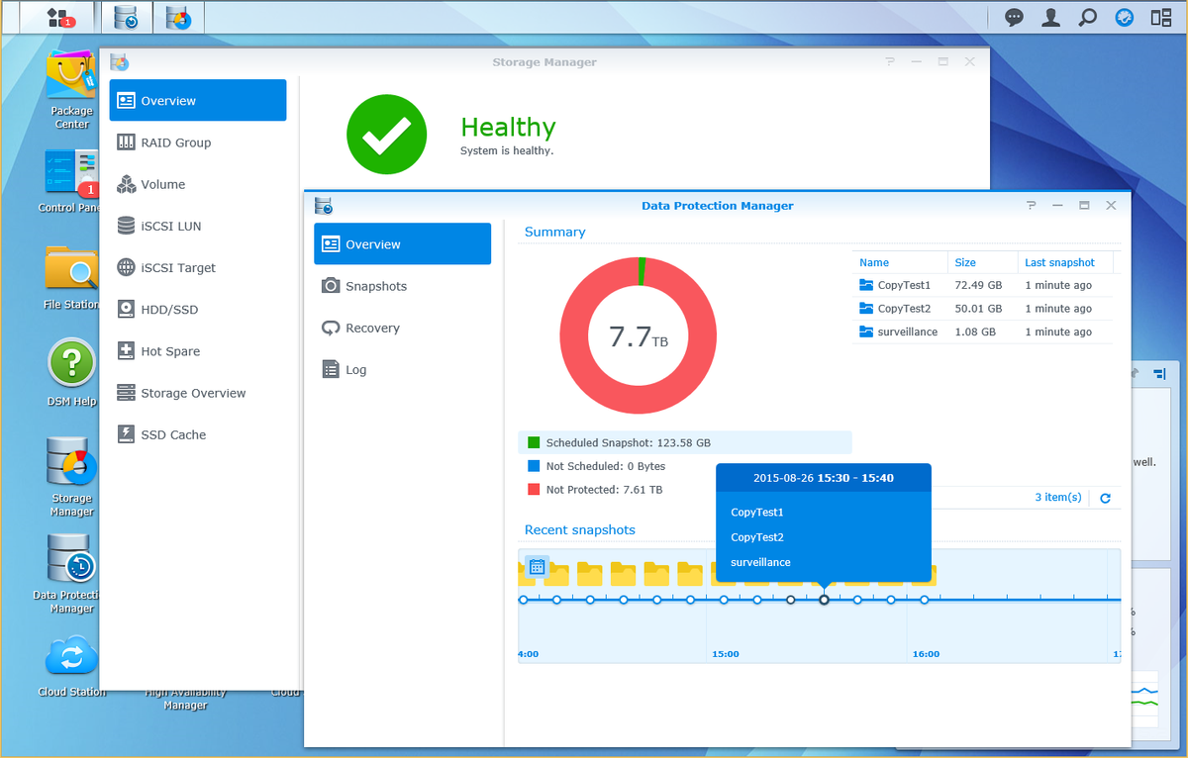Select the 15:30 snapshot marker on timeline

click(x=824, y=598)
